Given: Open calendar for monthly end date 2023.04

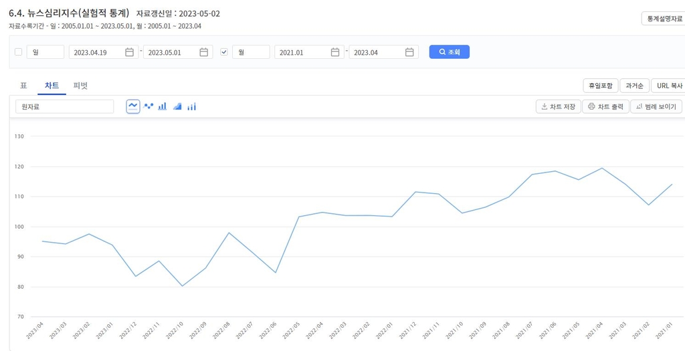Looking at the screenshot, I should (409, 52).
